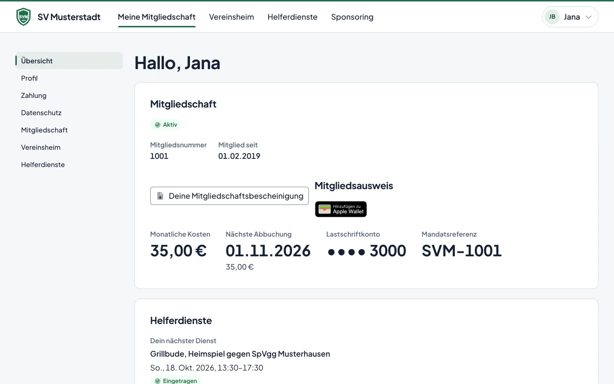Open Profil in the sidebar

(69, 78)
